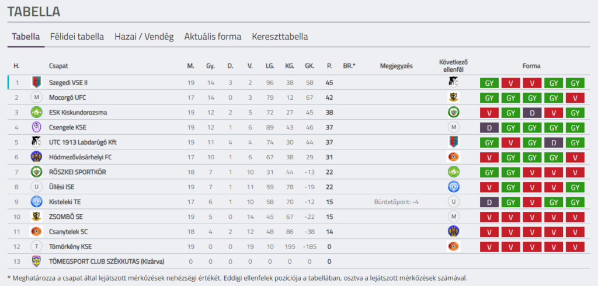Click Hódmezővásárhelyi FC team crest

coord(37,157)
